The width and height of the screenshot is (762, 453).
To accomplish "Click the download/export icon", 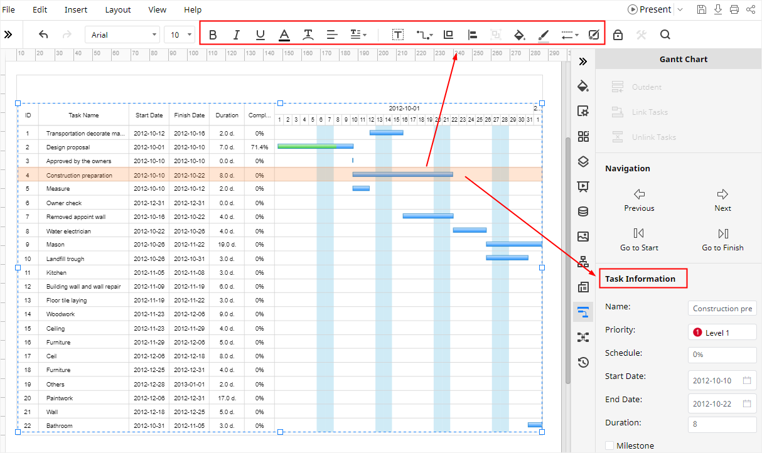I will [x=718, y=9].
